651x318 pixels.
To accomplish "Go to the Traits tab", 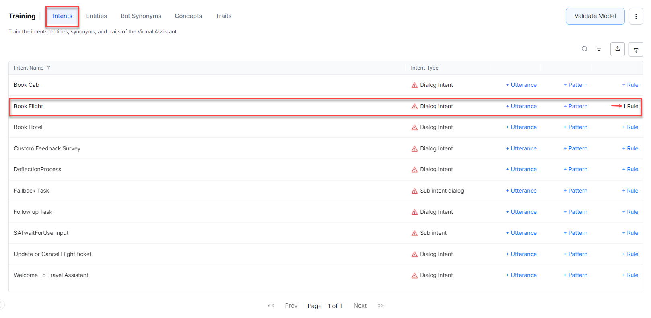I will point(223,16).
